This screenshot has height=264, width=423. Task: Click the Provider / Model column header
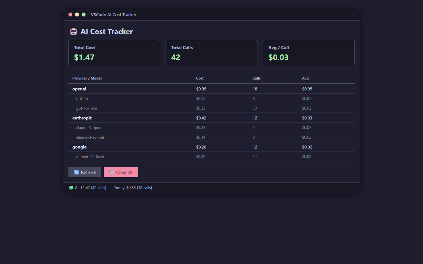(x=87, y=78)
